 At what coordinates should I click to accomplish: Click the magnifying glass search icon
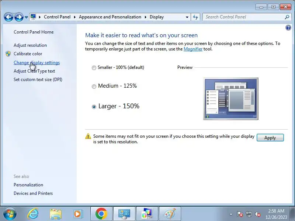[287, 17]
